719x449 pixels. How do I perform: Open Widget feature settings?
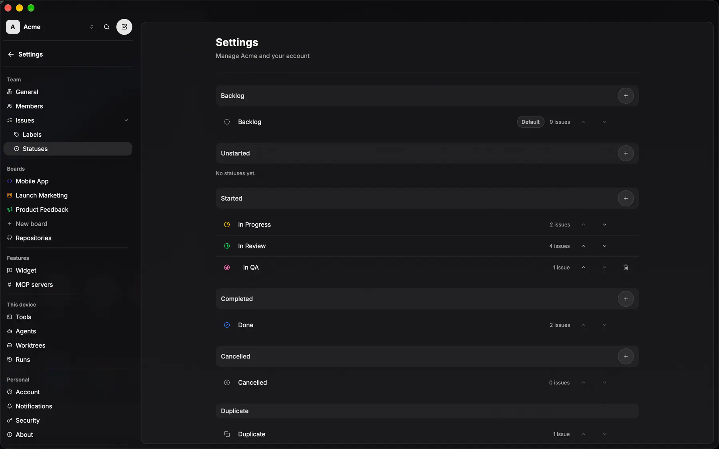click(68, 270)
